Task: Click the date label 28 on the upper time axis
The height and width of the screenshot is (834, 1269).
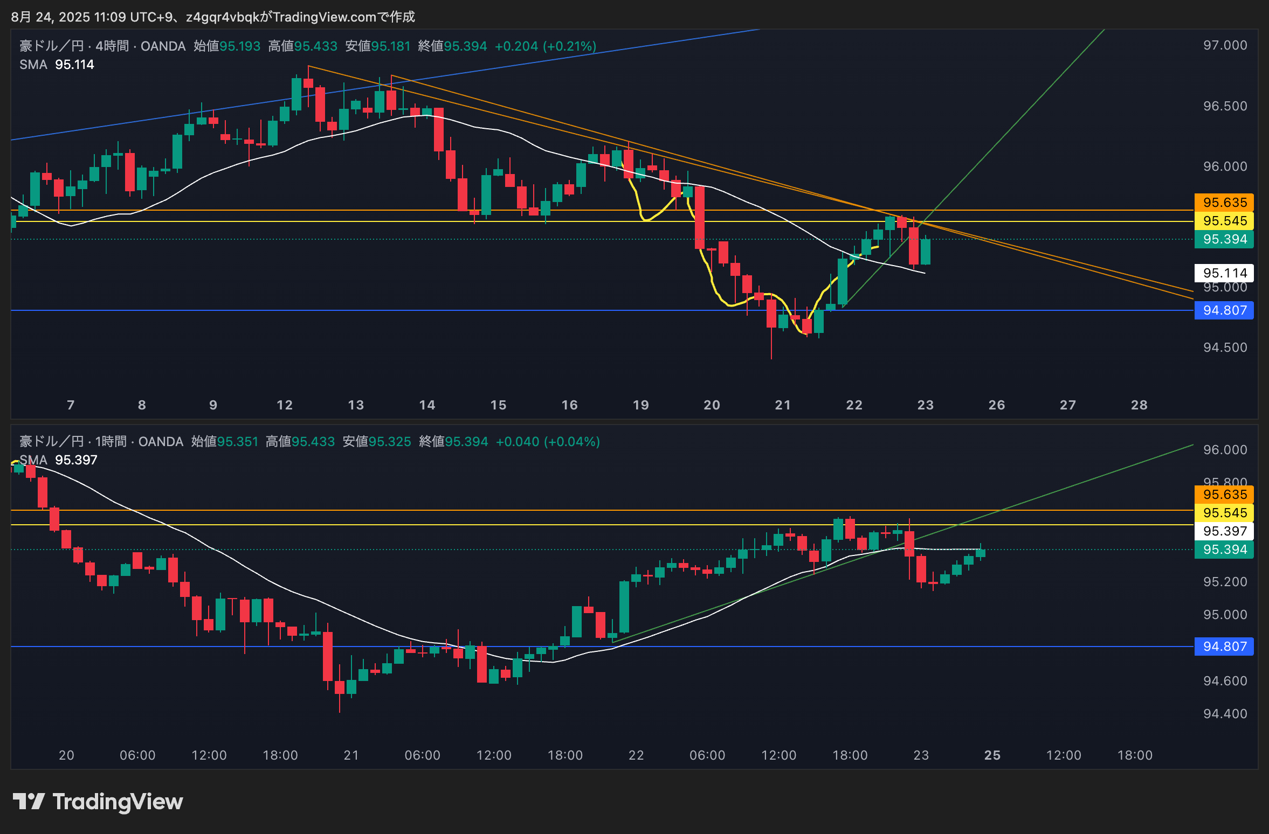Action: (1139, 405)
